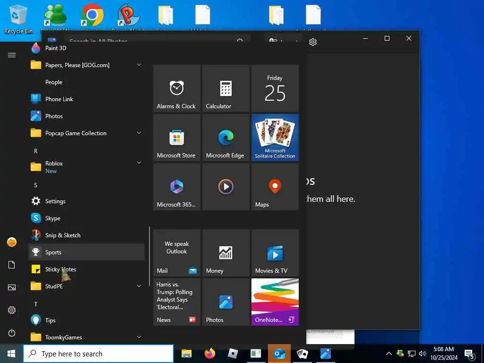
Task: Expand the Papers, Please [GOG.com] folder
Action: click(86, 65)
